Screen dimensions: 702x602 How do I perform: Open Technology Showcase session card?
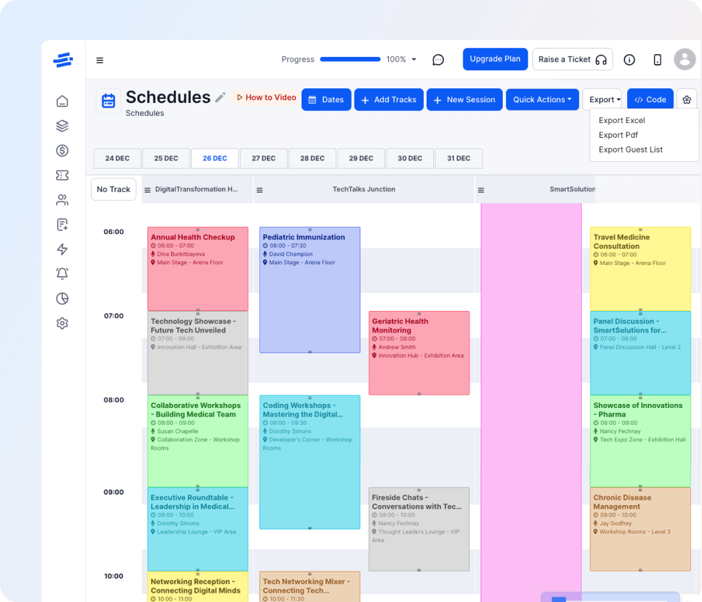[198, 353]
